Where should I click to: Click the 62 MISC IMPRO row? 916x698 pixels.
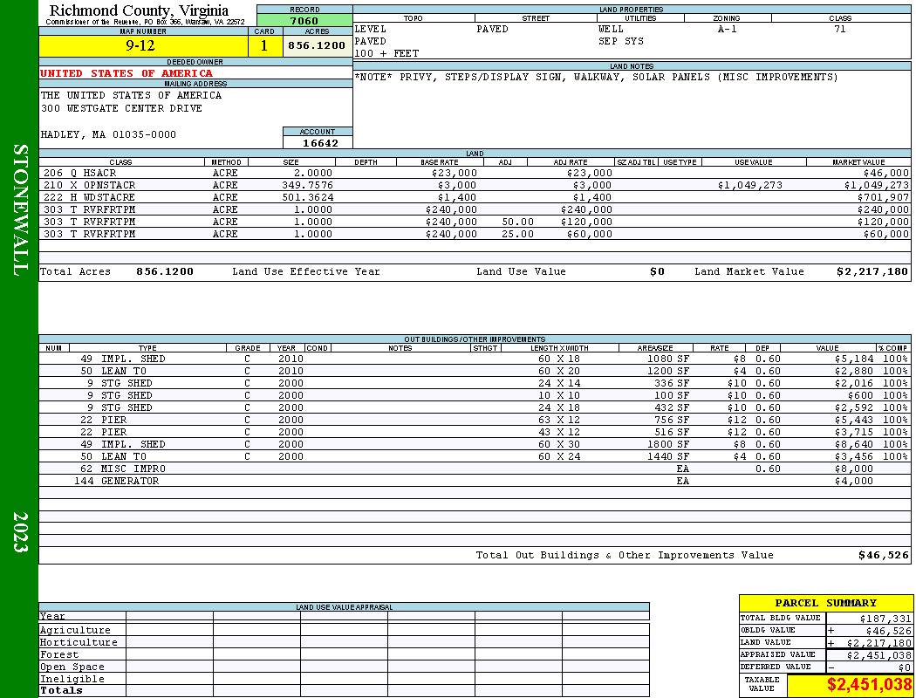(475, 469)
